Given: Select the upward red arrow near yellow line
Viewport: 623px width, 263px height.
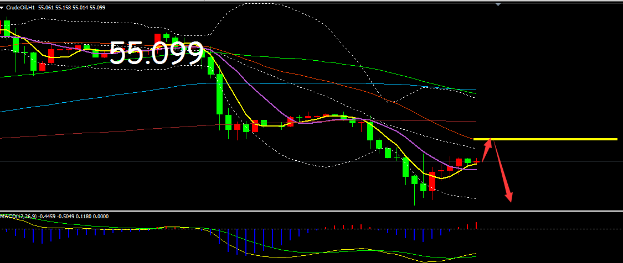Looking at the screenshot, I should tap(487, 147).
